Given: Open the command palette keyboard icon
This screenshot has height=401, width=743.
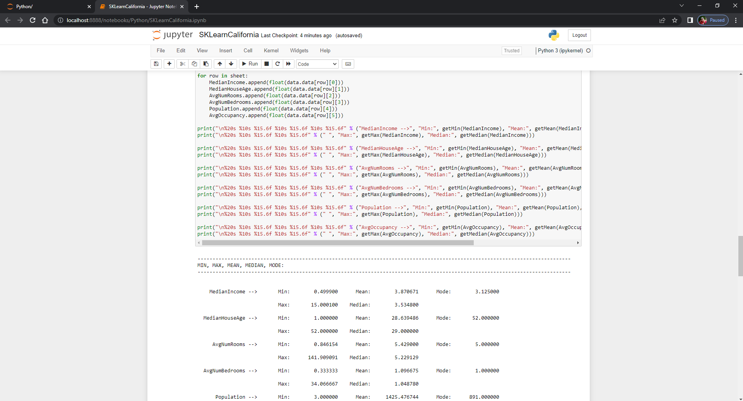Looking at the screenshot, I should point(348,64).
